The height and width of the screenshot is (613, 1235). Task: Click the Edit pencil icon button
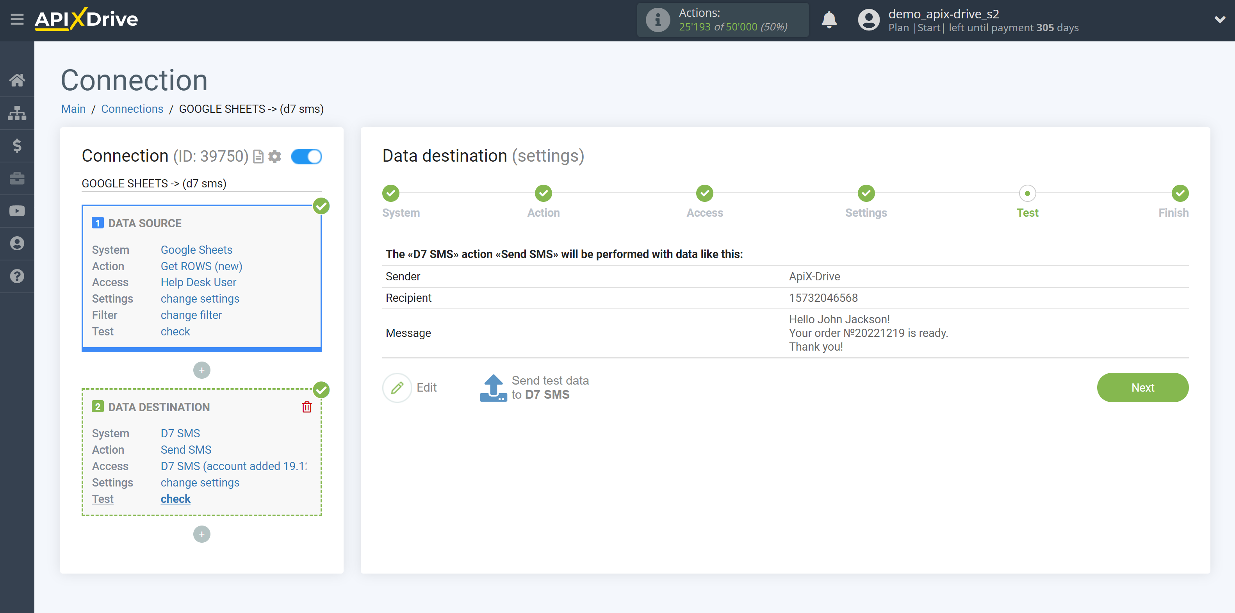pyautogui.click(x=396, y=388)
